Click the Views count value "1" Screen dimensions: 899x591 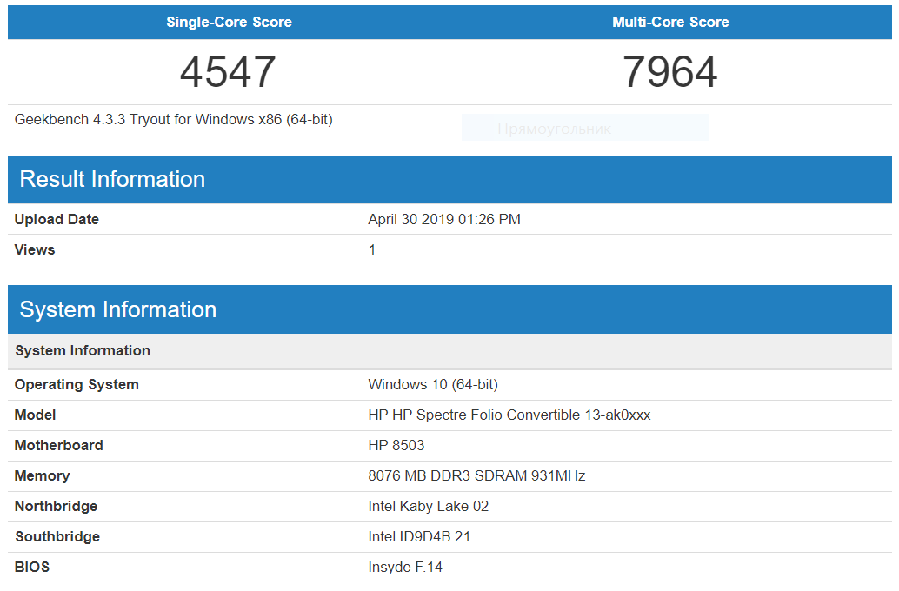[372, 250]
